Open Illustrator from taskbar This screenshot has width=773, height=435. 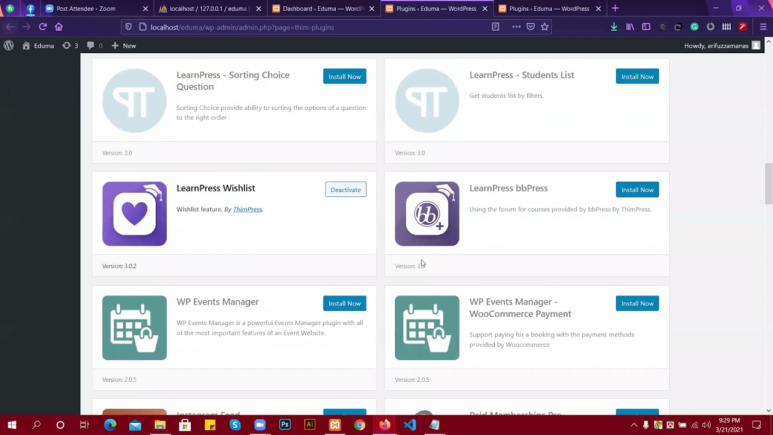[310, 425]
